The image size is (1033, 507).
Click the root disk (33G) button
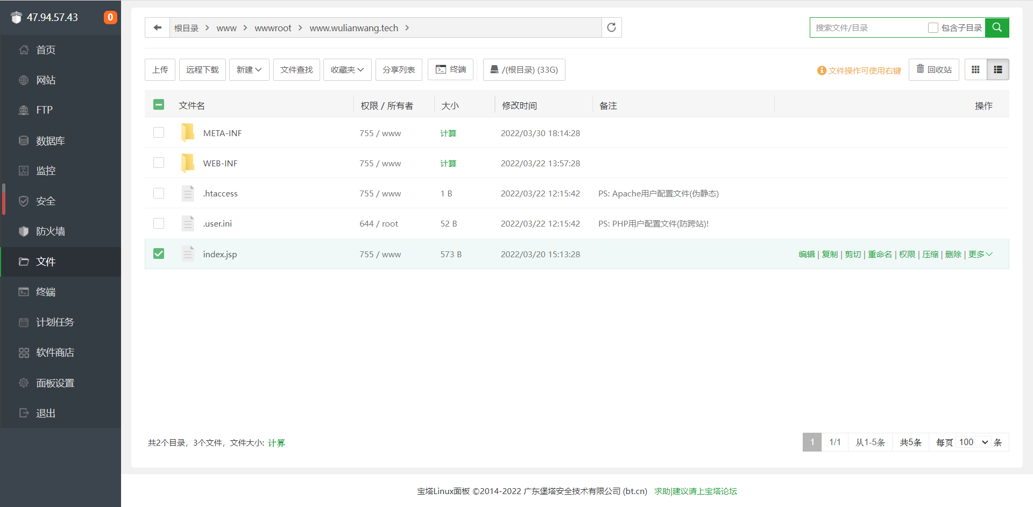coord(524,69)
